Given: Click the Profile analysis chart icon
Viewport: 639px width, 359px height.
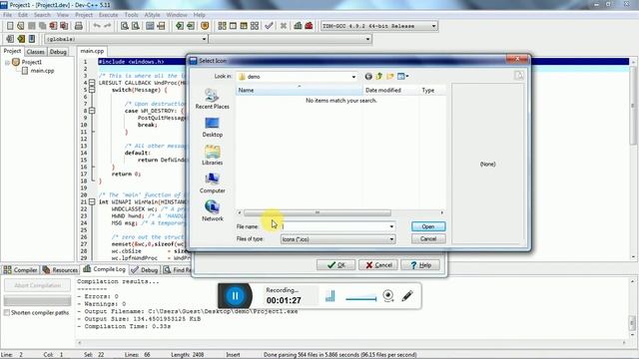Looking at the screenshot, I should 298,26.
